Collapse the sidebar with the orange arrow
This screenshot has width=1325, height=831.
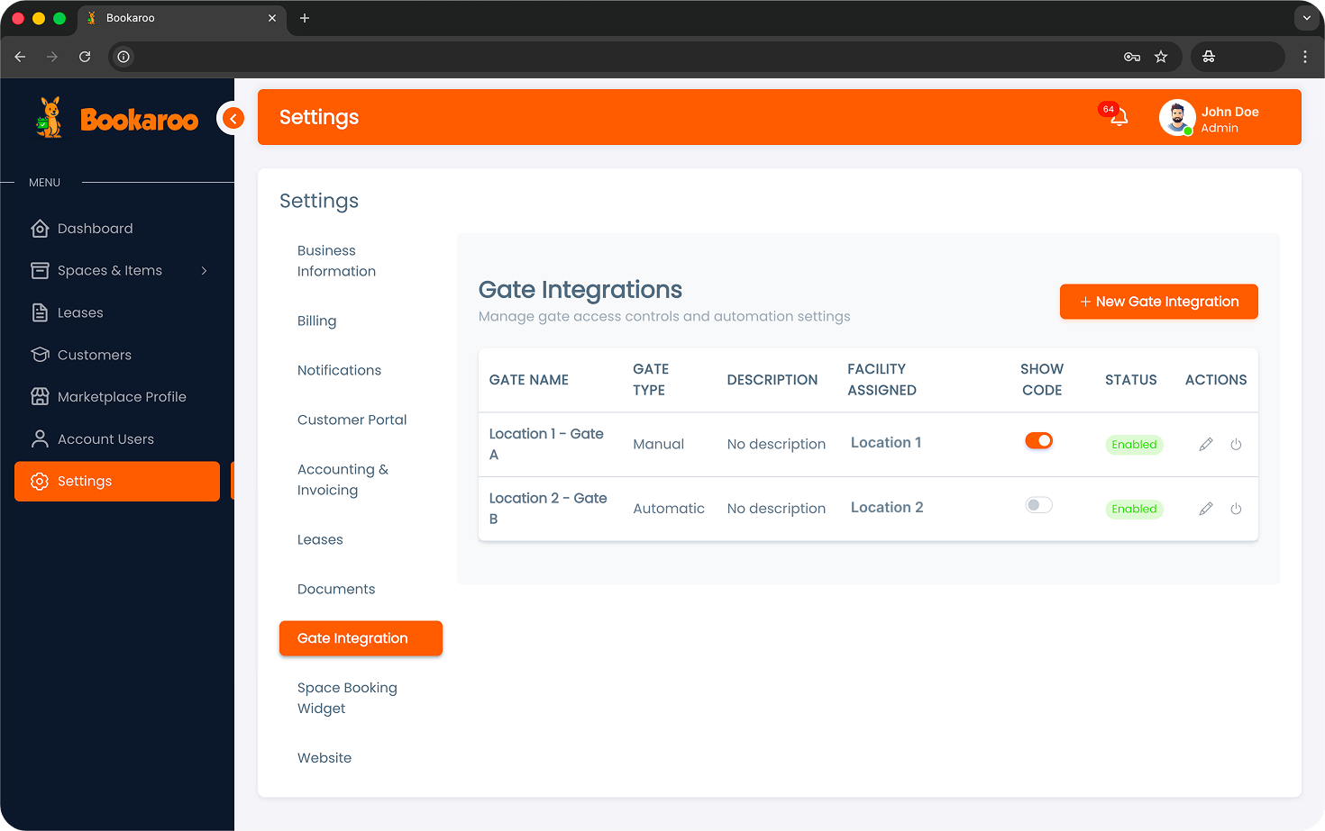(233, 118)
